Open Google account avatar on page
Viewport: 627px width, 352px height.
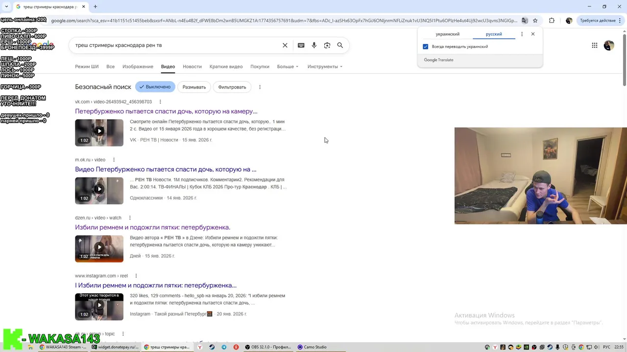click(609, 45)
